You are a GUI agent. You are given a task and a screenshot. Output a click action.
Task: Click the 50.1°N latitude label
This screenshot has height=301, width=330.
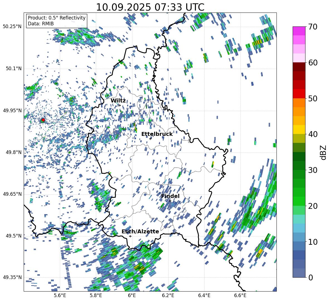click(14, 68)
